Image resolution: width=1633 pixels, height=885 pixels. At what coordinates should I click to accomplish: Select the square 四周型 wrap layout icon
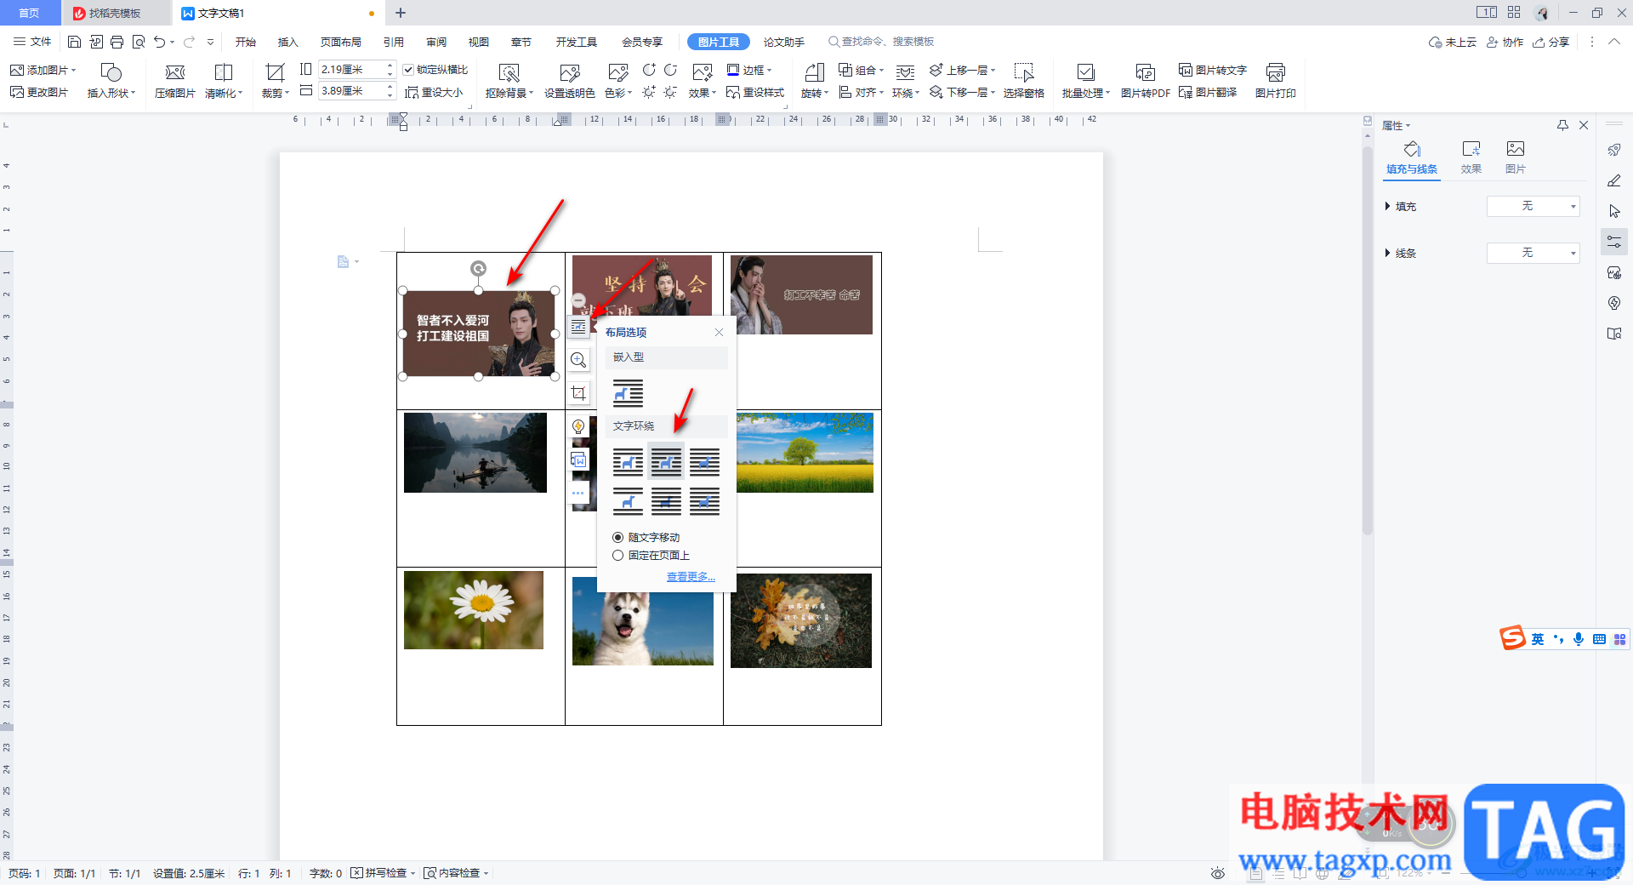628,462
